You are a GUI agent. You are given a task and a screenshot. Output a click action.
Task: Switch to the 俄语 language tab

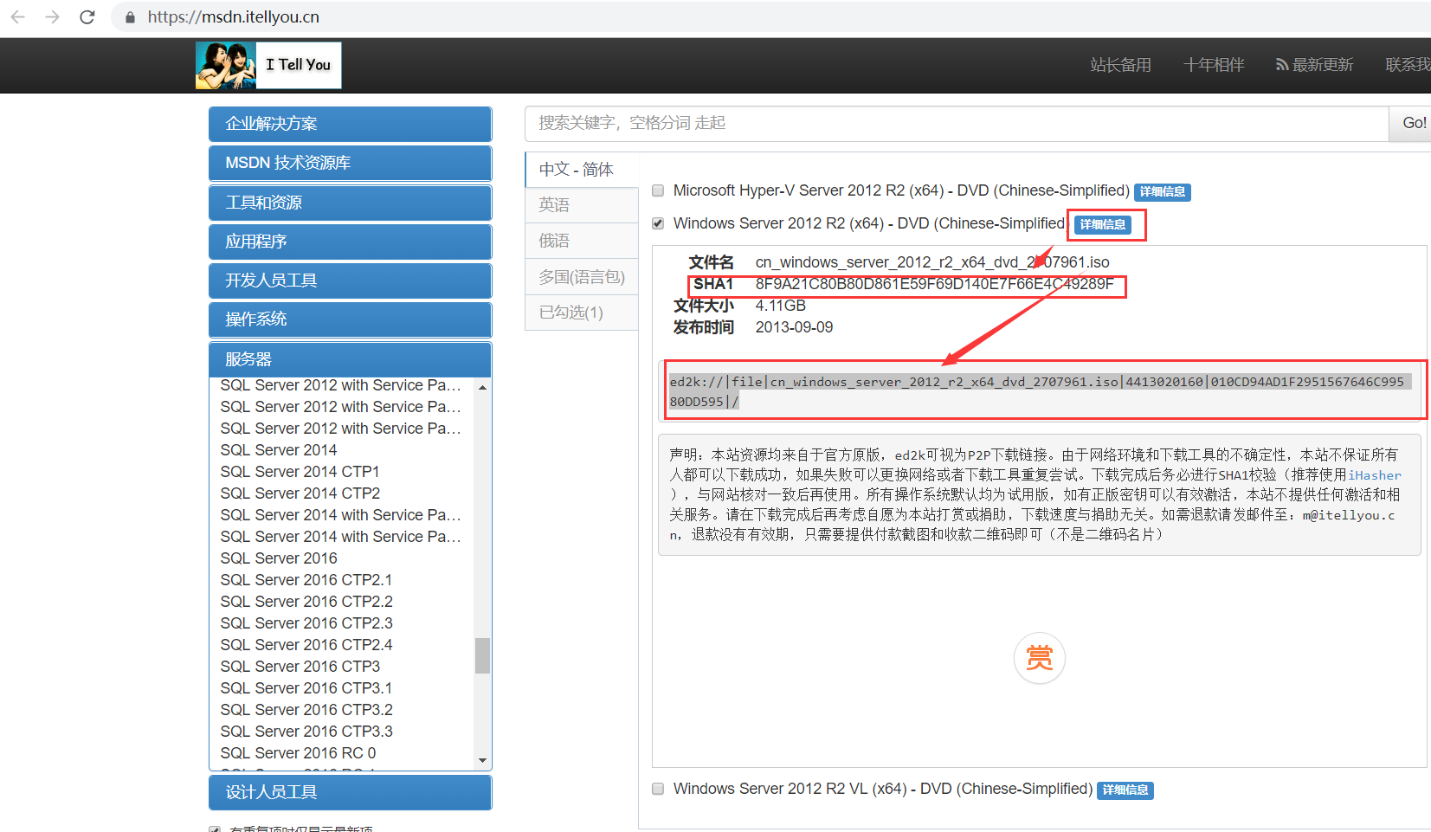(581, 241)
